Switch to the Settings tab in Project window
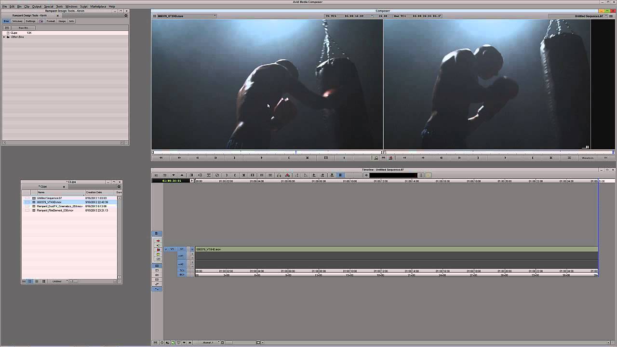Viewport: 617px width, 347px height. pos(31,21)
